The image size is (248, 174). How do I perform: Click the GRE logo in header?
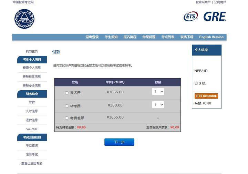214,17
